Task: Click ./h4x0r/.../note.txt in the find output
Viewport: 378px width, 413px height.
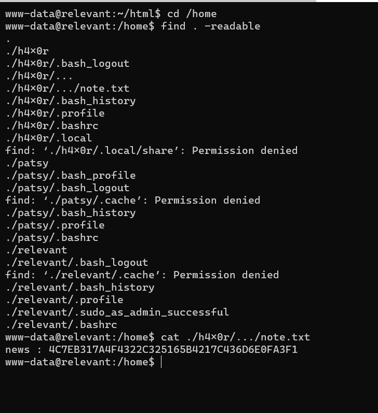Action: (x=67, y=89)
